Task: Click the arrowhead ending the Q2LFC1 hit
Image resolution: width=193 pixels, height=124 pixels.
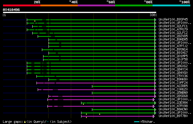Action: click(155, 26)
